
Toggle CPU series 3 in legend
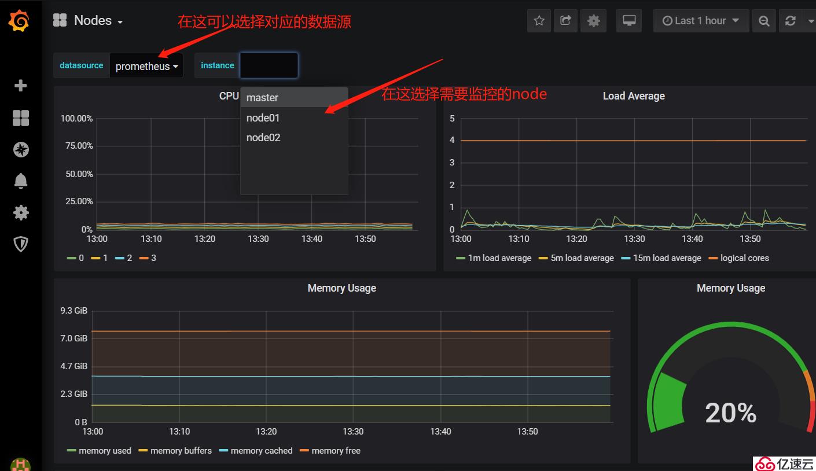148,258
